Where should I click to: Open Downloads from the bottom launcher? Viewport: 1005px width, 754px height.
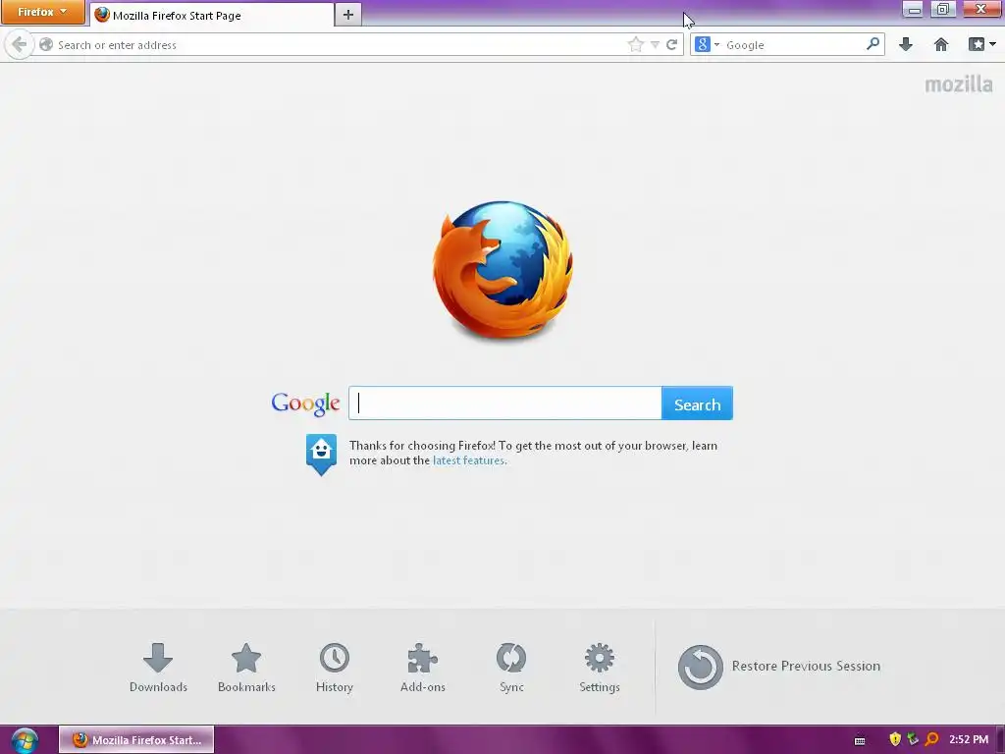[158, 668]
